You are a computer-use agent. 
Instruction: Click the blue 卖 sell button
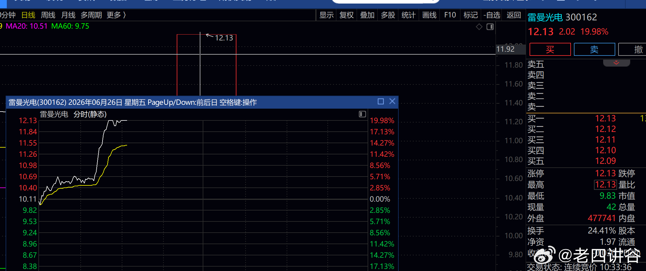[594, 49]
